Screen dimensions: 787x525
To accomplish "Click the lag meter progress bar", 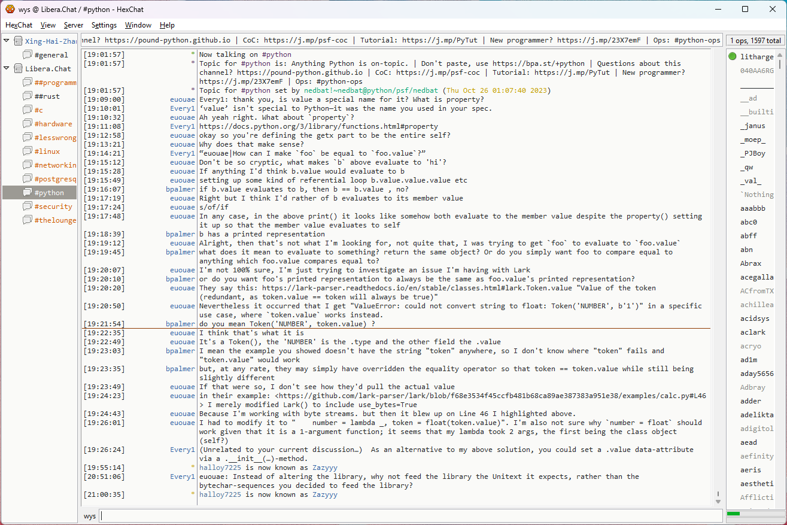I will [x=753, y=514].
